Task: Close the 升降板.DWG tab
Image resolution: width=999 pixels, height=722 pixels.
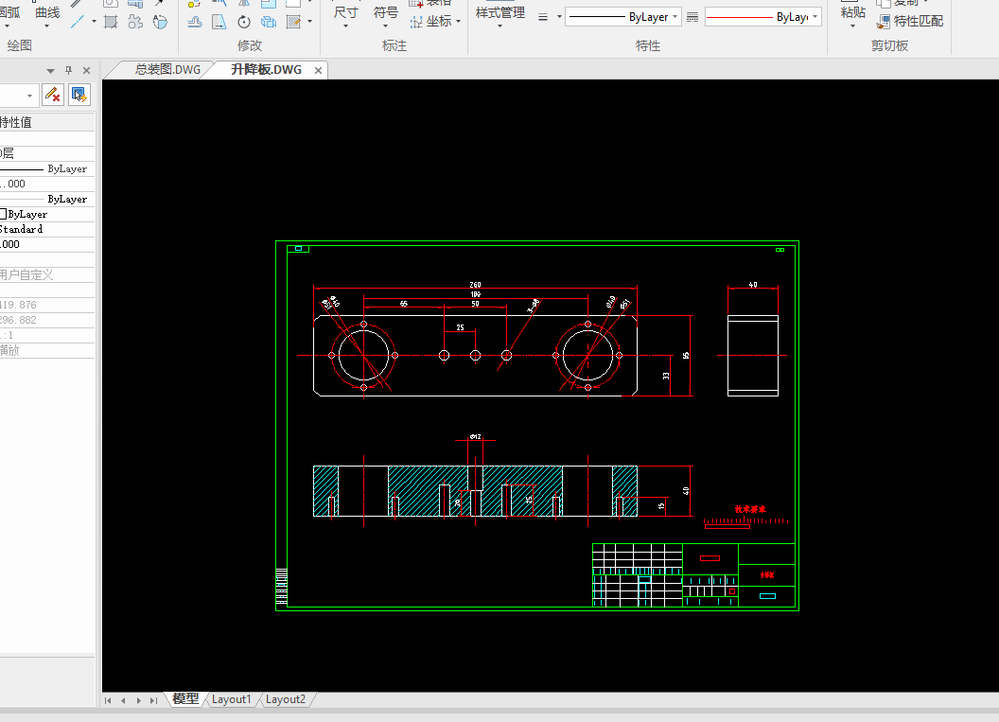Action: click(x=318, y=70)
